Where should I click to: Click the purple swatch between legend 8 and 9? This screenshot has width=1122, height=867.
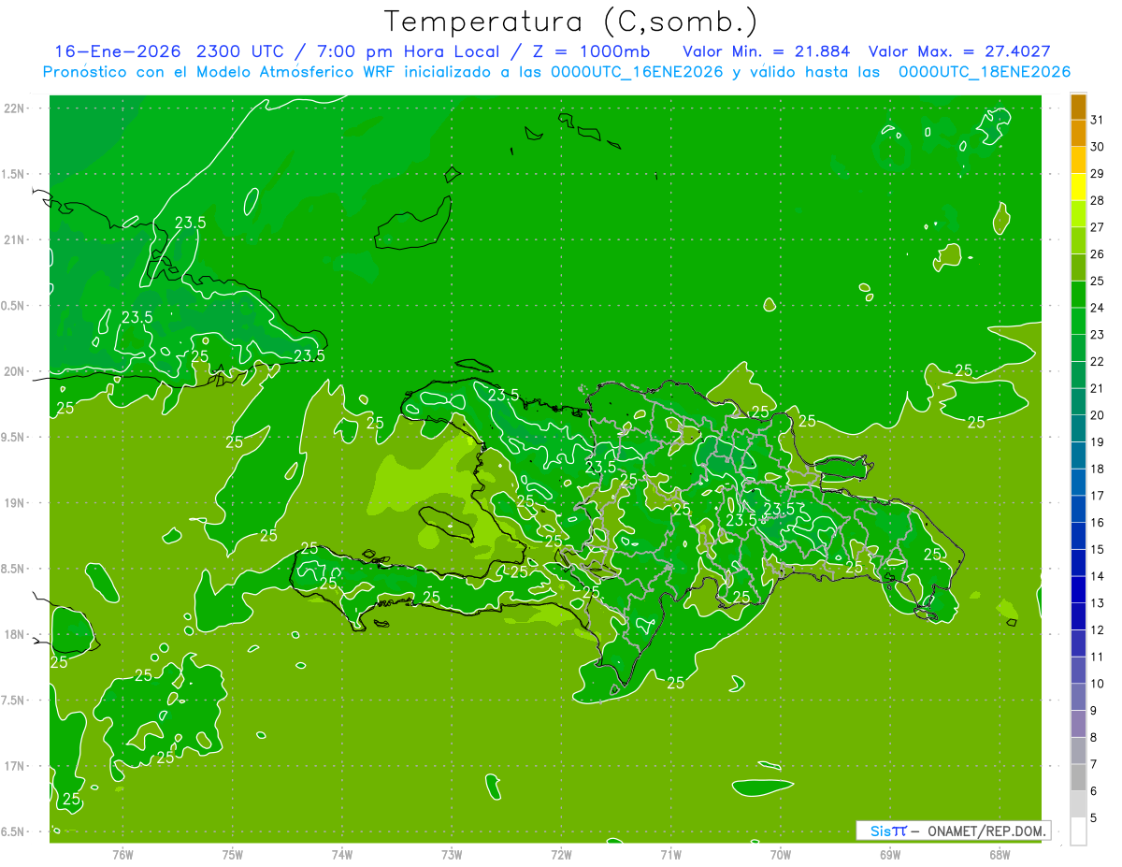coord(1078,724)
